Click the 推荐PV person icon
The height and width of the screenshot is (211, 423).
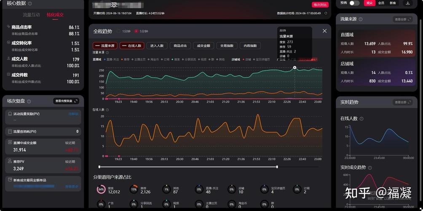click(10, 161)
